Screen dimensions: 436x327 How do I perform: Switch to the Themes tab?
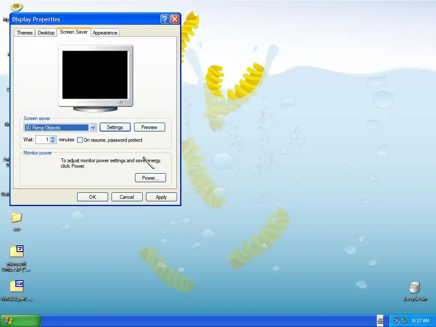click(x=24, y=32)
